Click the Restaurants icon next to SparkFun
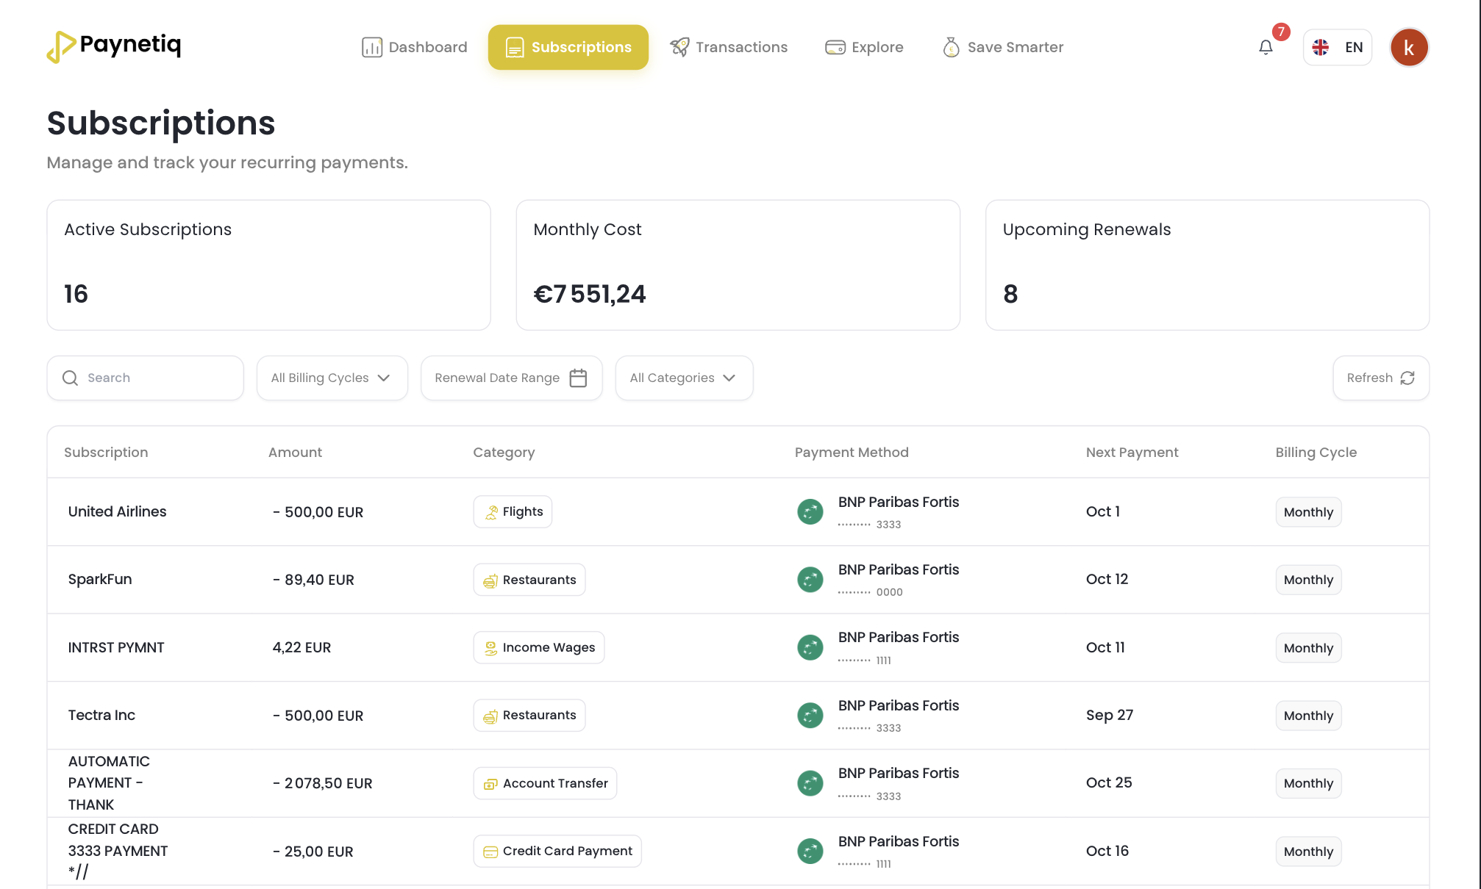The width and height of the screenshot is (1481, 889). [x=490, y=580]
